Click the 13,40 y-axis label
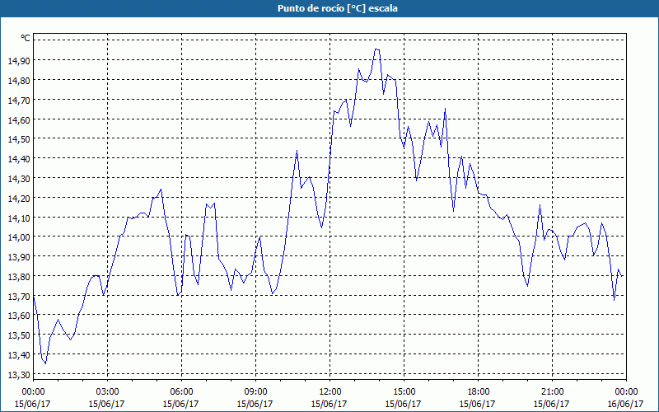This screenshot has height=412, width=659. pyautogui.click(x=19, y=355)
